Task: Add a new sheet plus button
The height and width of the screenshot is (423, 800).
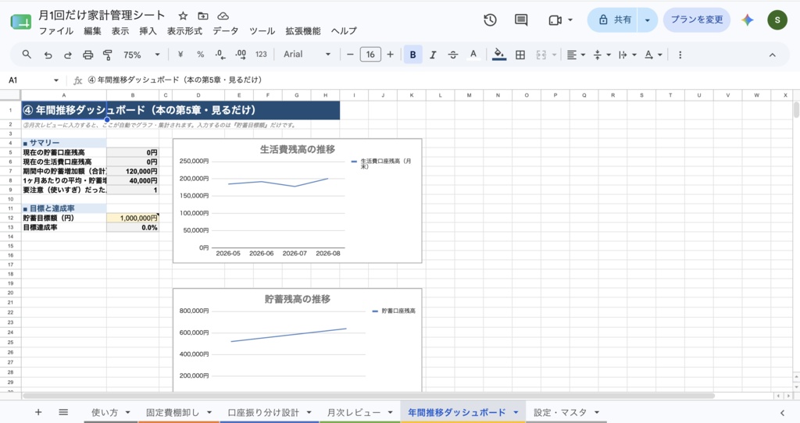Action: [38, 412]
